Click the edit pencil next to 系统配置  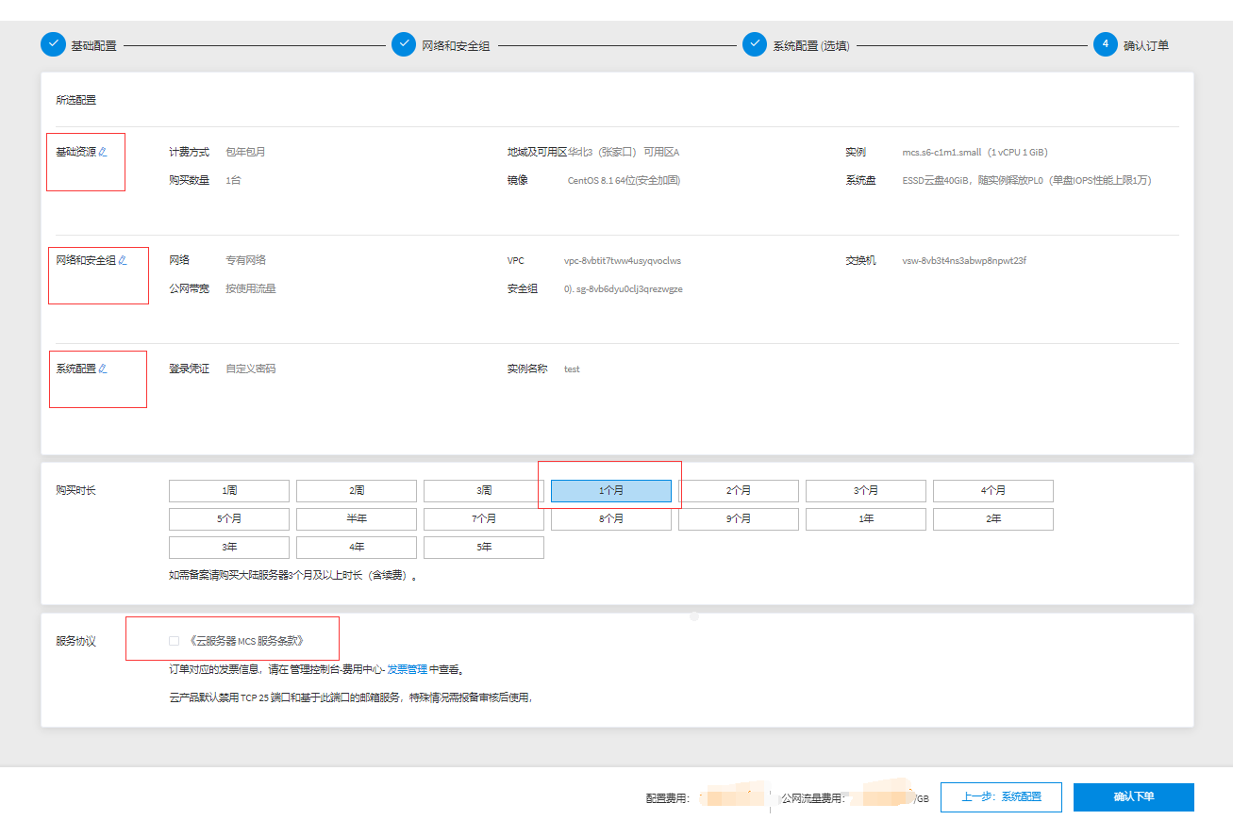click(104, 369)
